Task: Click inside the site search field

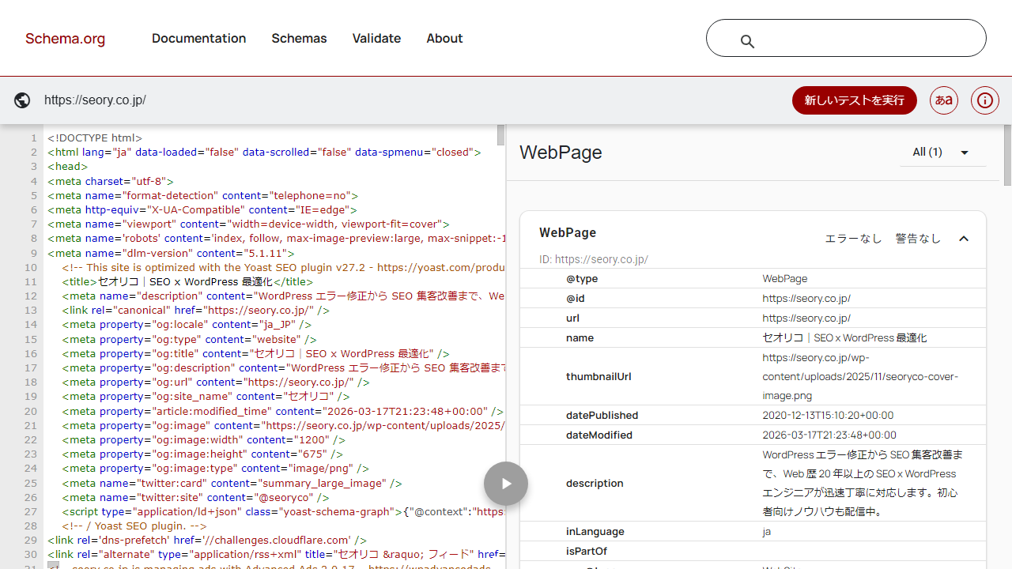Action: coord(862,39)
